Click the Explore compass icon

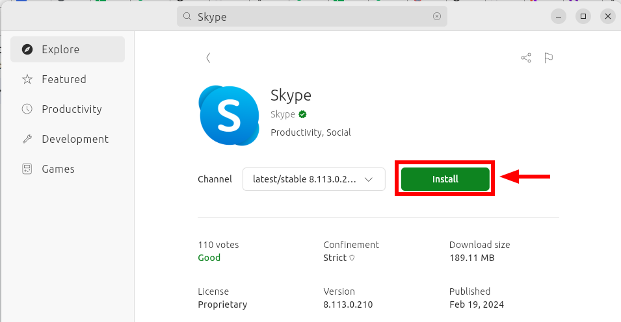[x=27, y=49]
